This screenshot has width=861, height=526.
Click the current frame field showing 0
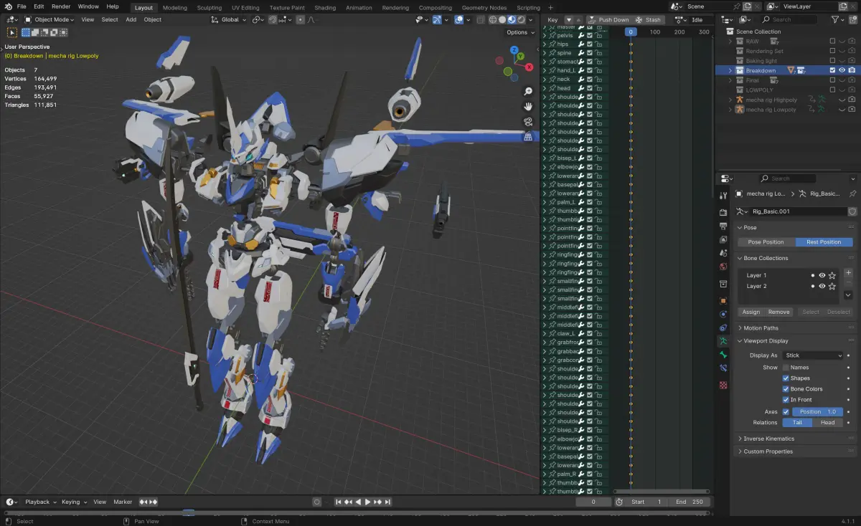click(x=592, y=502)
